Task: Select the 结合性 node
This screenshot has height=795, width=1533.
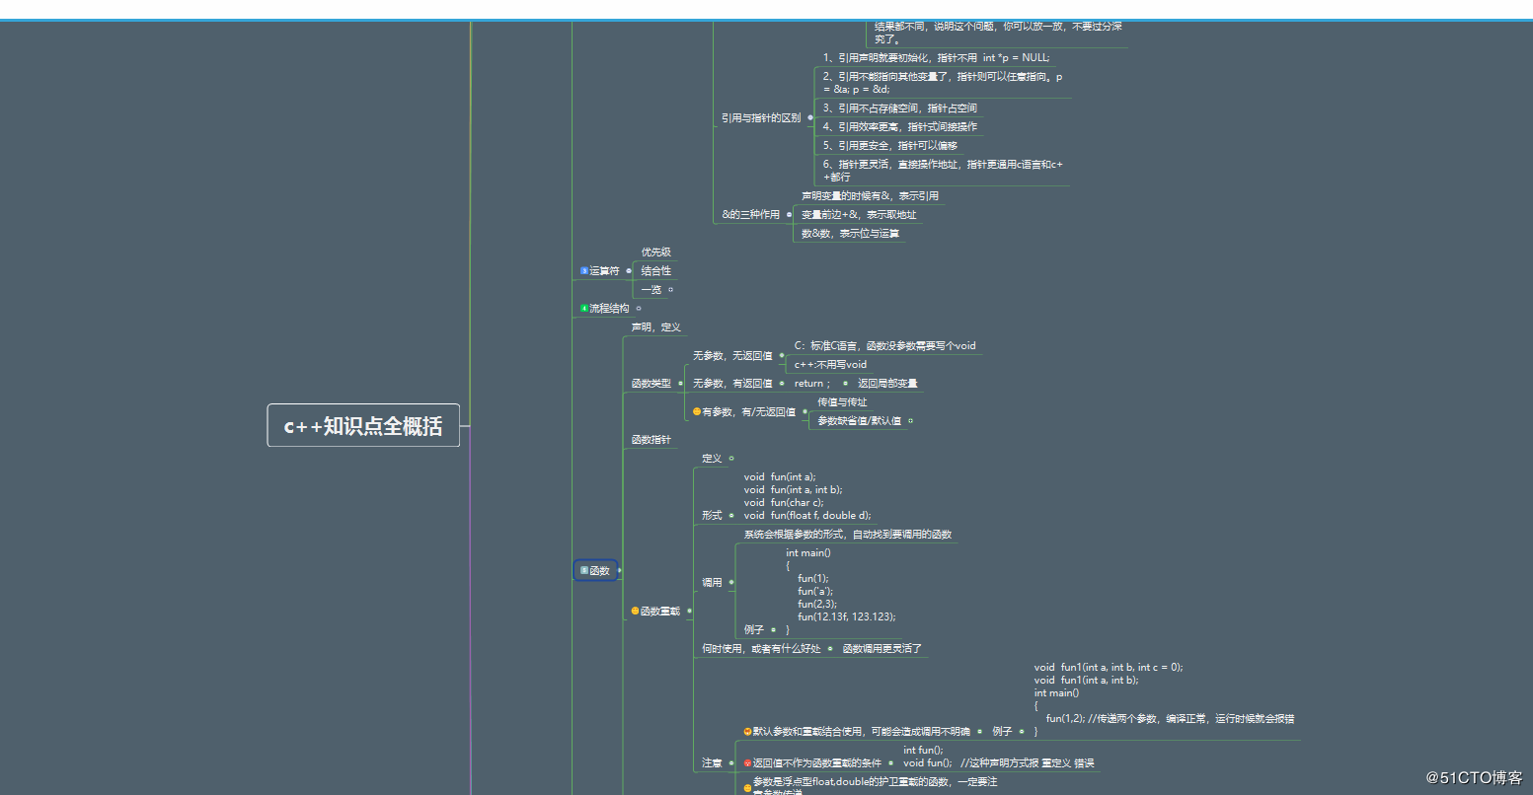Action: pyautogui.click(x=656, y=270)
